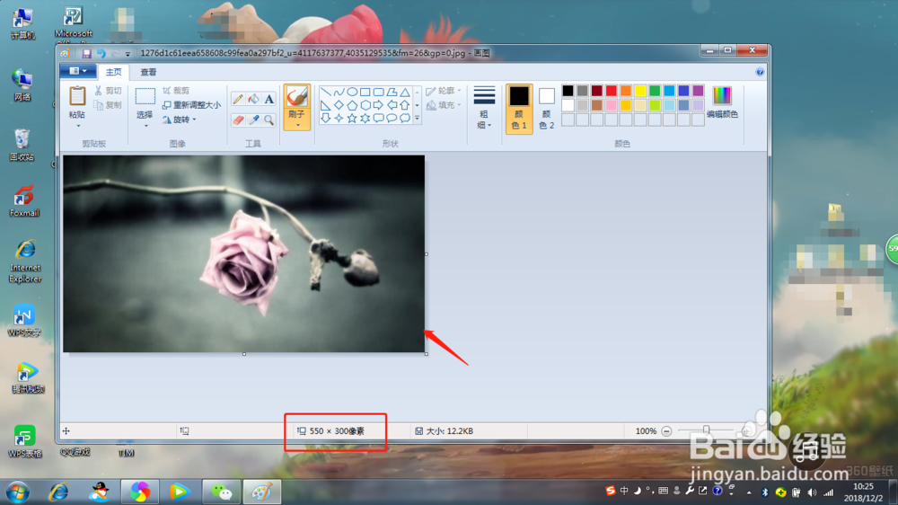Expand the shapes gallery more arrow
Screen dimensions: 898x505
point(417,119)
